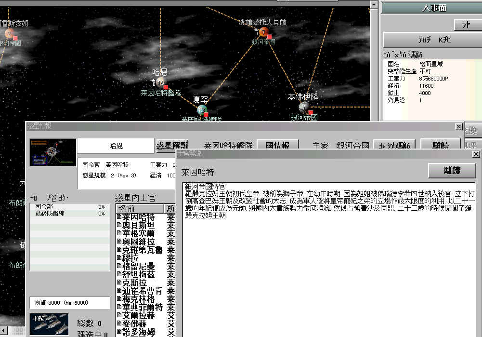Click the 哈恩 planet name field
482x337 pixels.
pos(116,146)
